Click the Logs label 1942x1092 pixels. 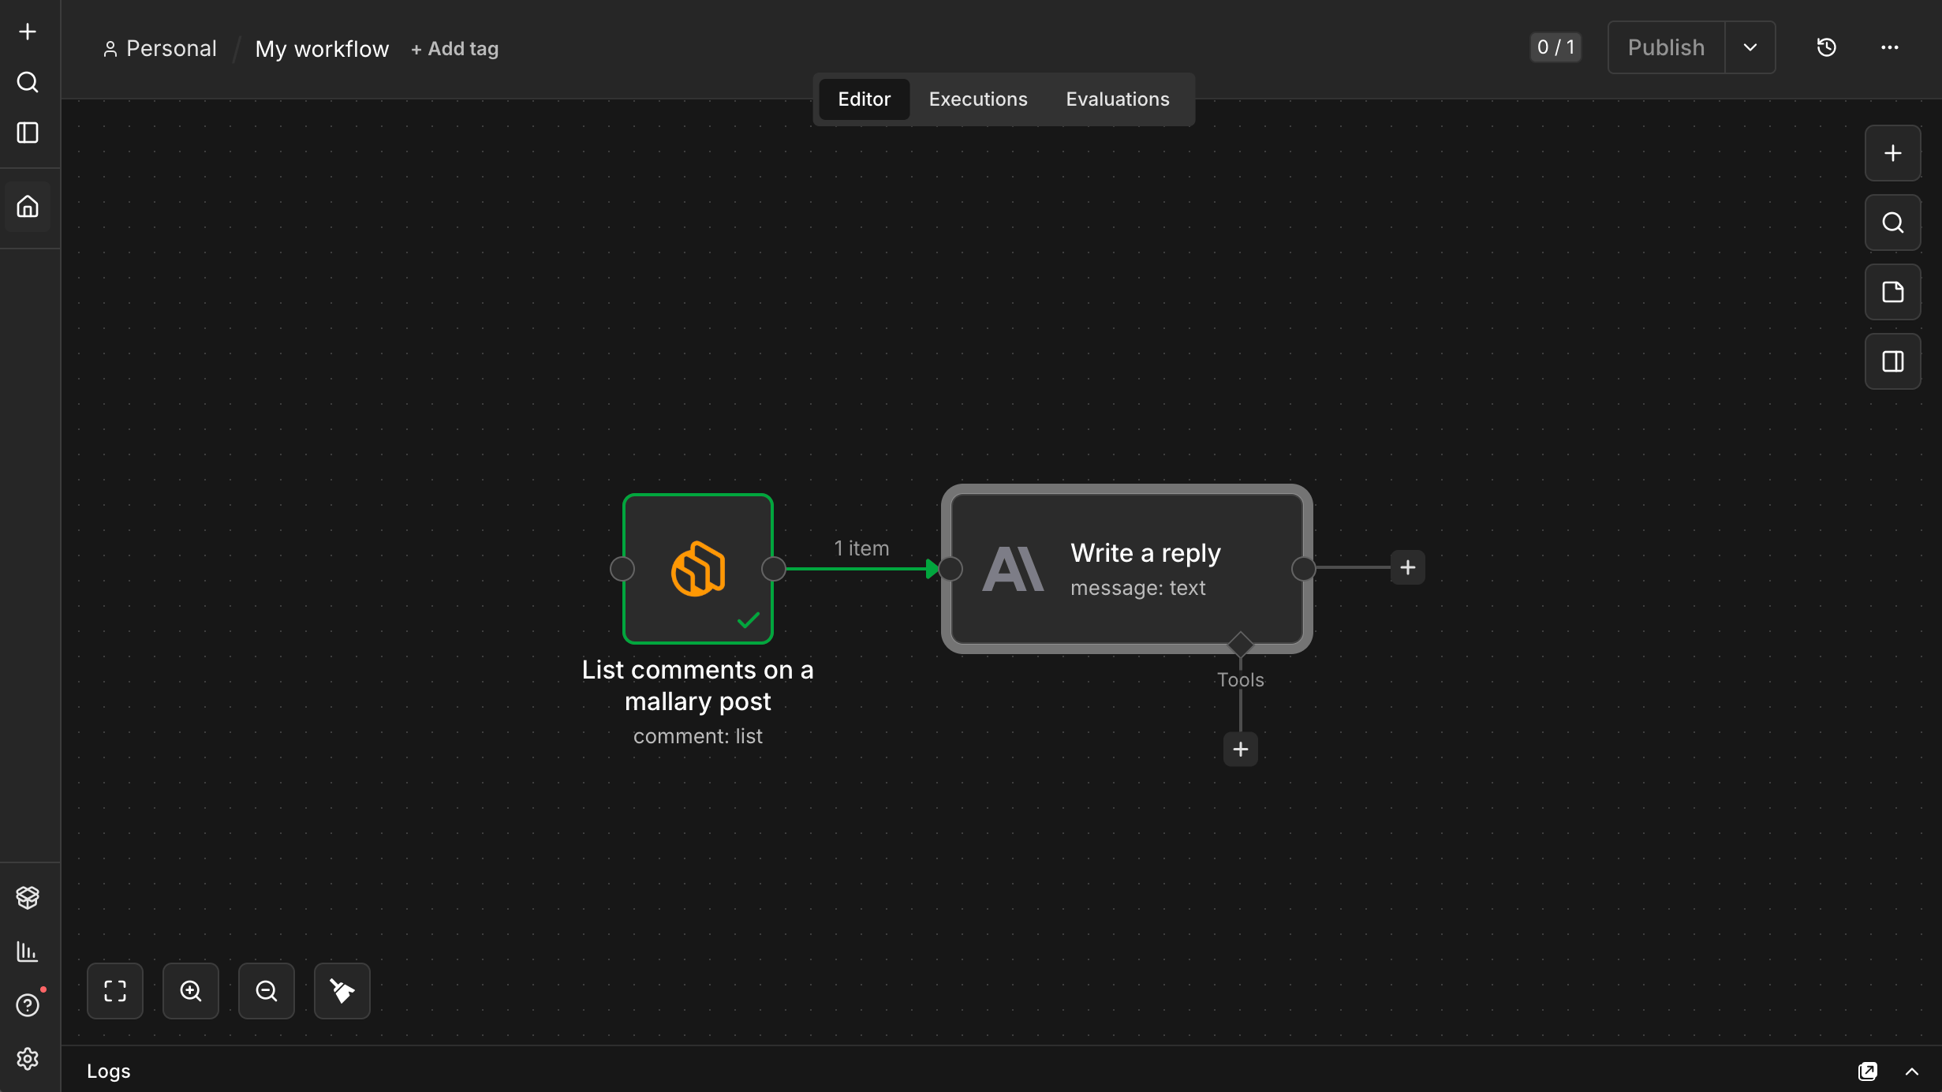109,1071
